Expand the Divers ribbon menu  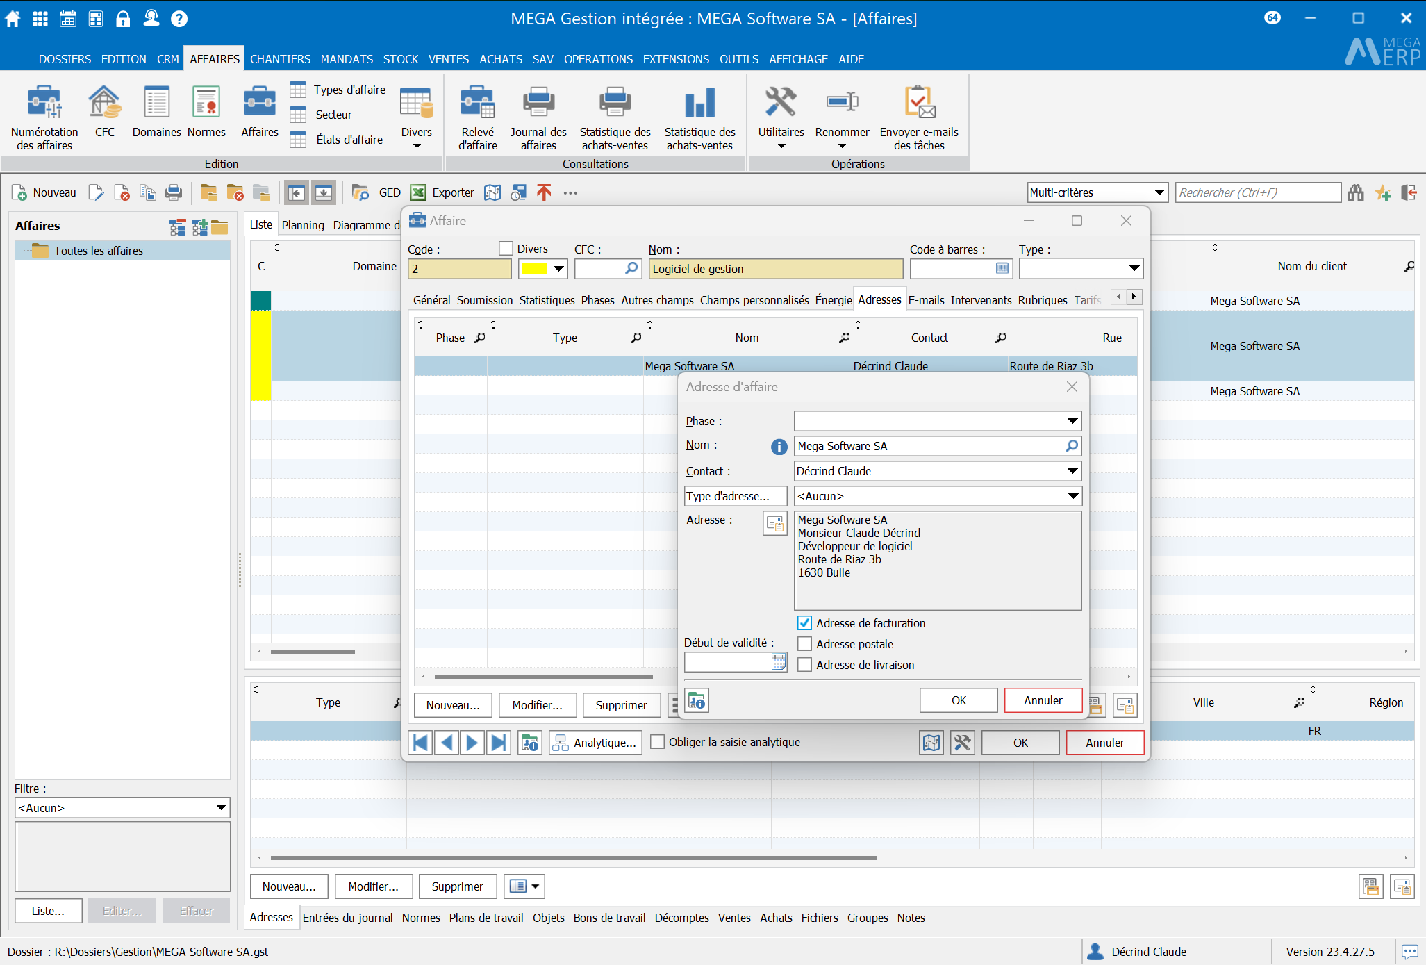point(417,118)
